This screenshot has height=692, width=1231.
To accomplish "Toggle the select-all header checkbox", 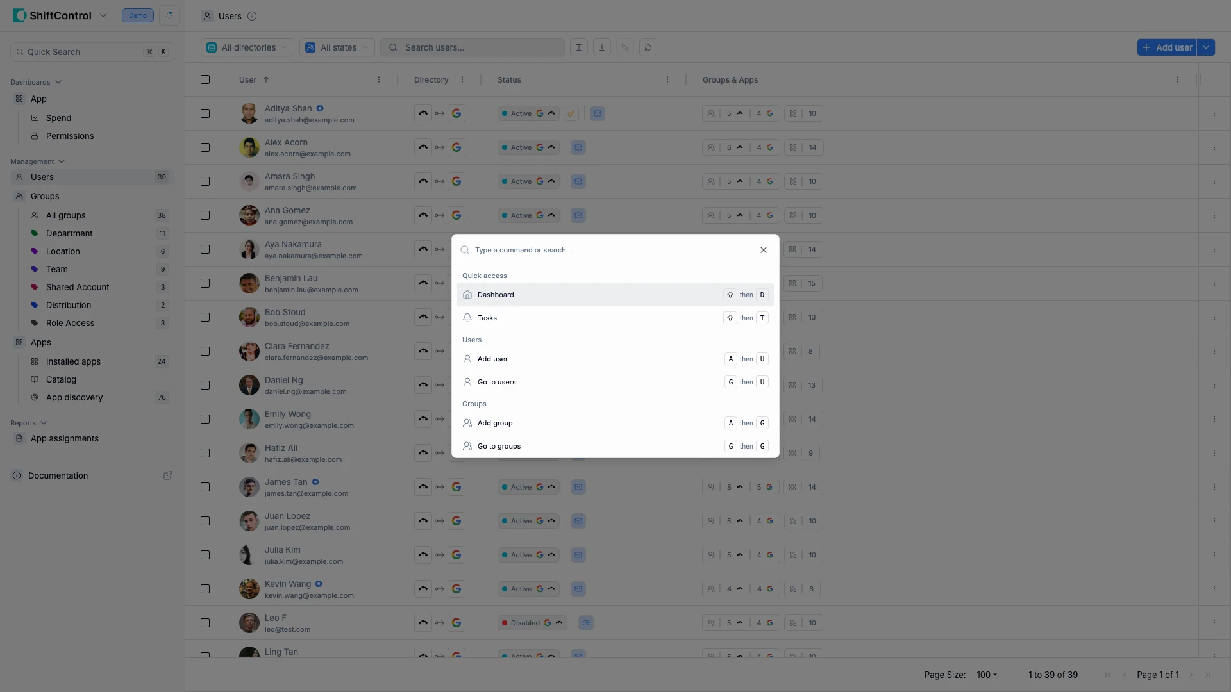I will [205, 79].
